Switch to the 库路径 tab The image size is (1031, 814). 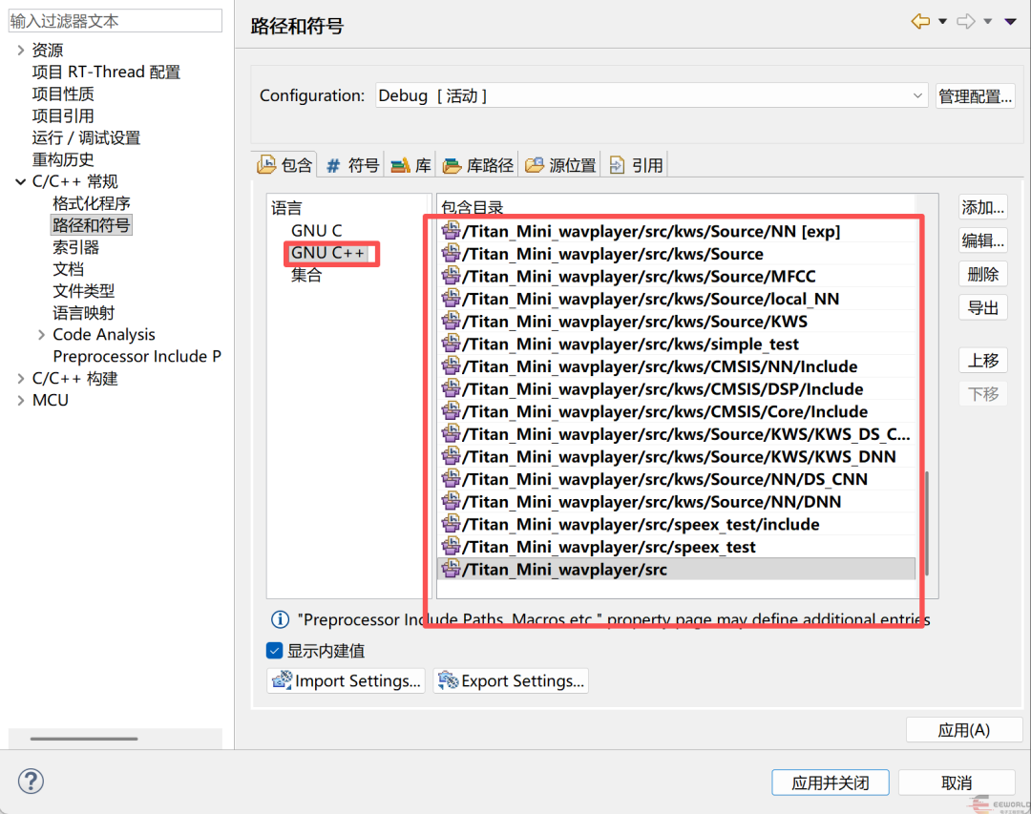[478, 165]
